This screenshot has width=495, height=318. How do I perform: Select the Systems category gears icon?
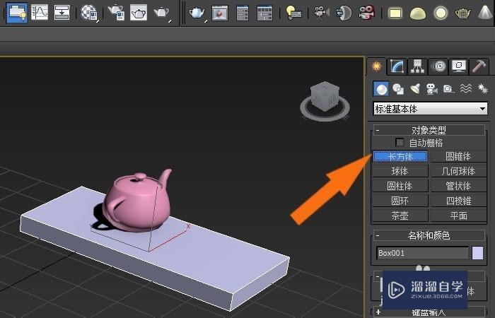click(483, 89)
